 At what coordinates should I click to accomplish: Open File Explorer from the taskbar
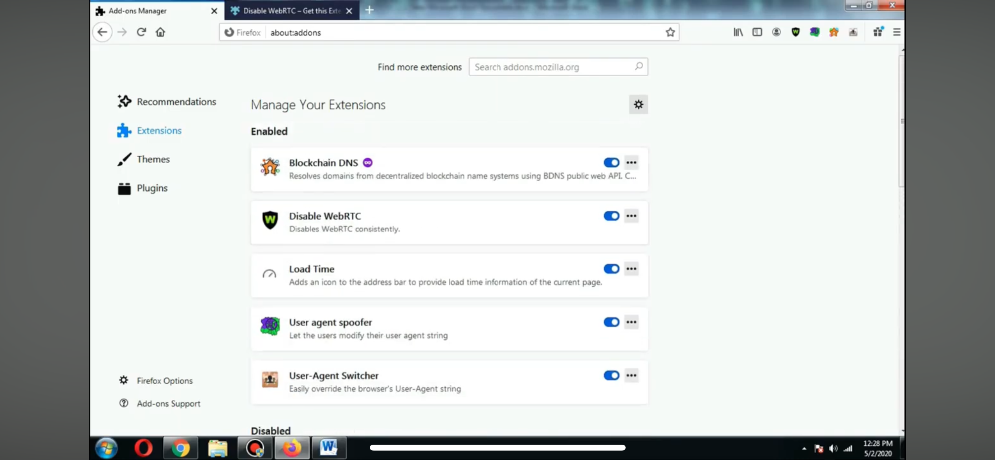(218, 448)
